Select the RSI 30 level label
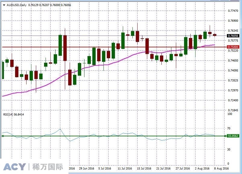This screenshot has width=242, height=174. click(229, 150)
